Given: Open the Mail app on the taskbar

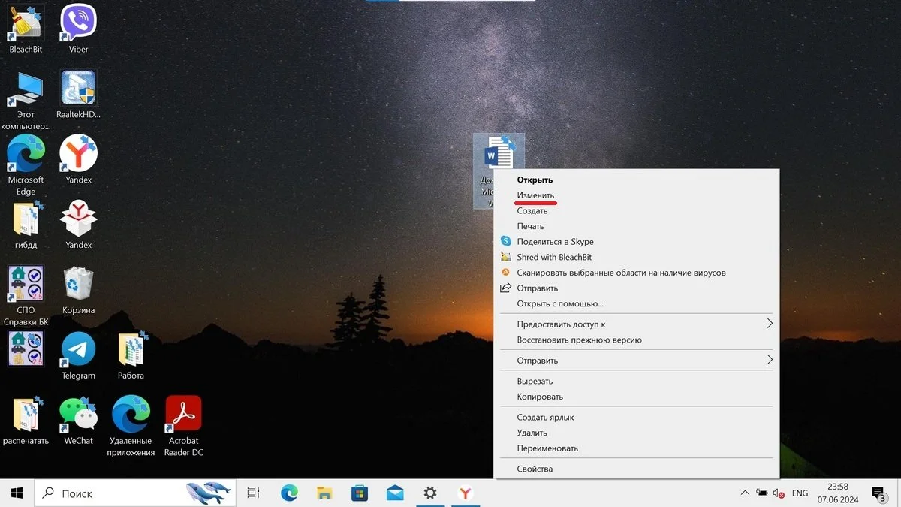Looking at the screenshot, I should click(395, 493).
